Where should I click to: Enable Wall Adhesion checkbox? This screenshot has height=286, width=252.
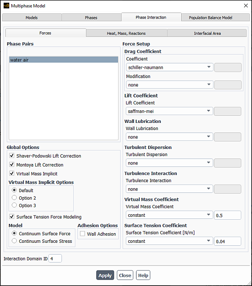click(x=82, y=234)
